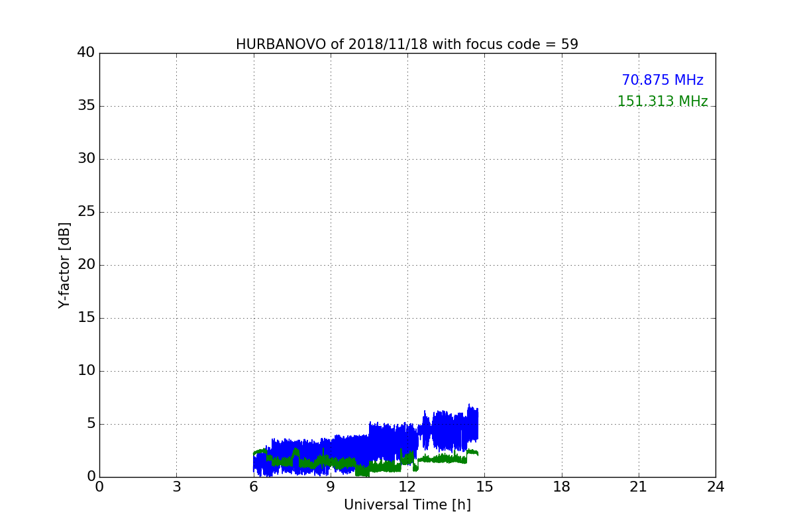Click the x-axis tick label 9
This screenshot has height=530, width=795.
point(331,487)
